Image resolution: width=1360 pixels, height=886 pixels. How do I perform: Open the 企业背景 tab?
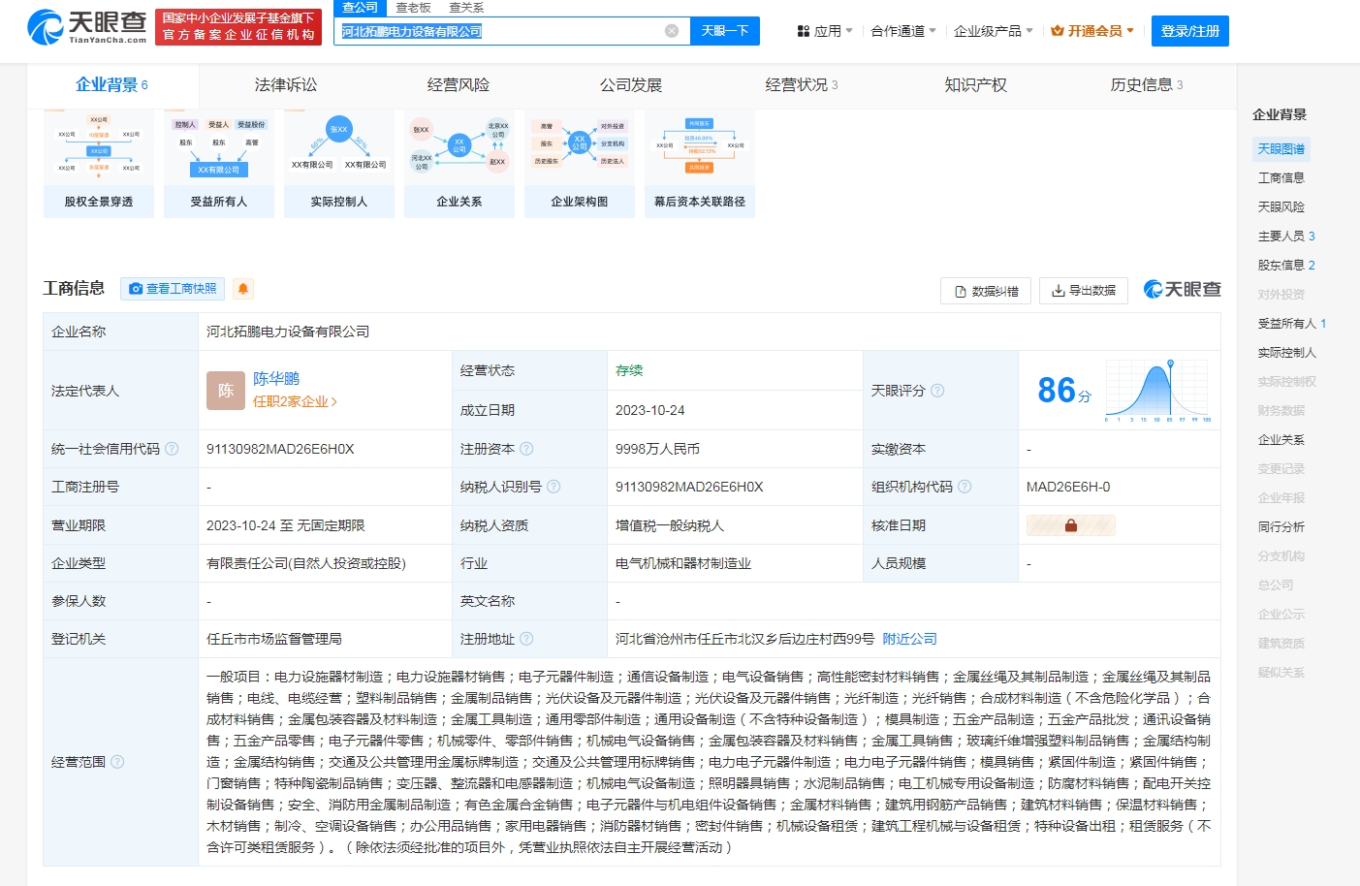[x=111, y=85]
